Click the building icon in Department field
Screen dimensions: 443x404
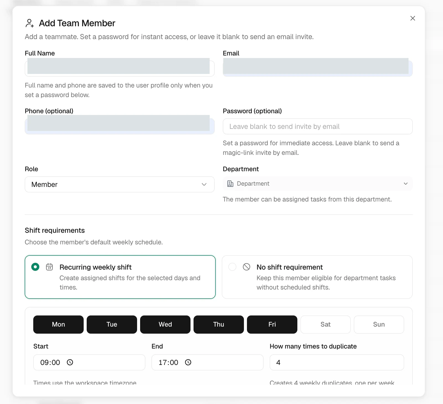tap(230, 184)
